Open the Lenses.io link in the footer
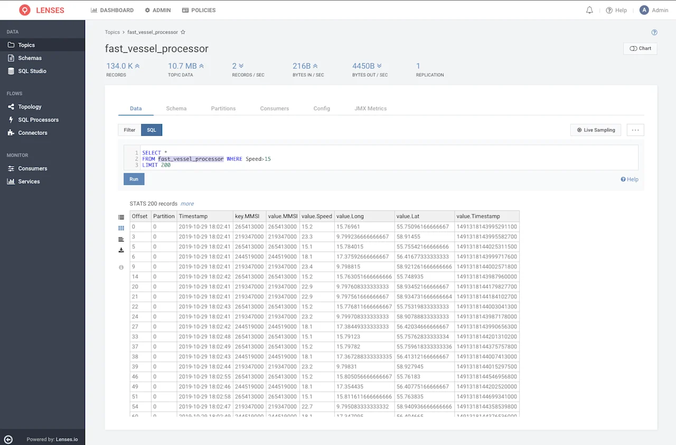Viewport: 676px width, 445px height. point(67,439)
